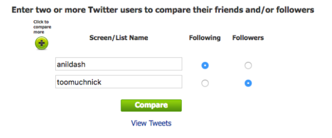Add another user row via plus icon
Image resolution: width=332 pixels, height=138 pixels.
(x=41, y=43)
